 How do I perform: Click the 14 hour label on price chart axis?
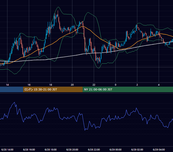coord(7,85)
